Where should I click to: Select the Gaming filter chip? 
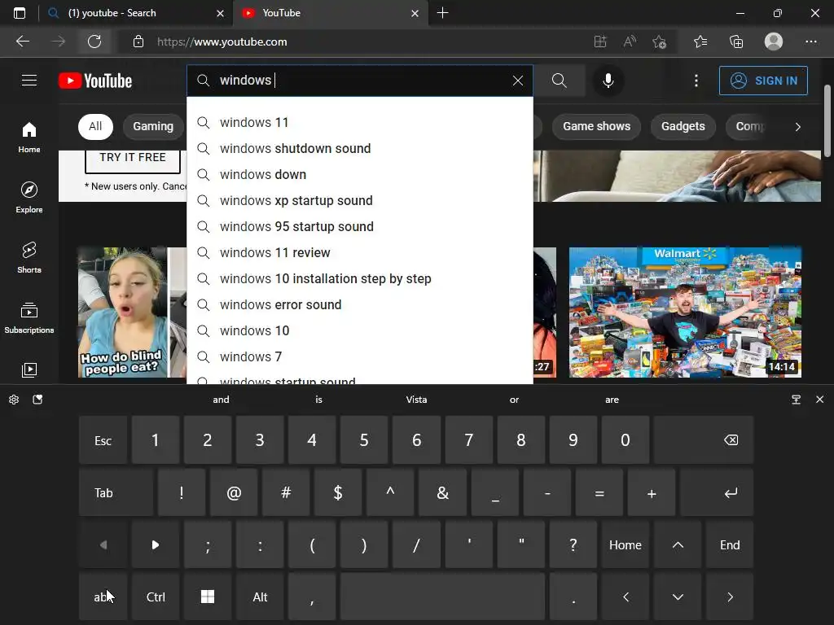click(153, 126)
